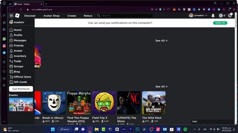Screen dimensions: 238x133
Task: Reload the page
Action: coord(21,10)
